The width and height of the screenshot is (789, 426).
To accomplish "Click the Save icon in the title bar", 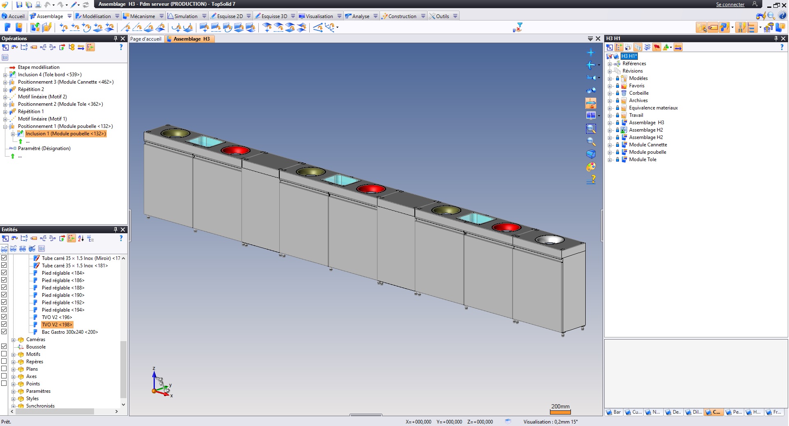I will pyautogui.click(x=19, y=5).
